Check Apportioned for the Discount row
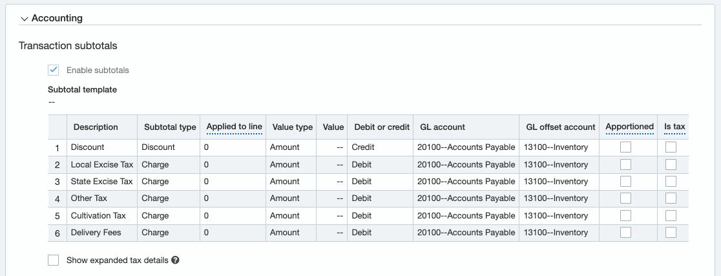Viewport: 721px width, 276px height. (625, 147)
